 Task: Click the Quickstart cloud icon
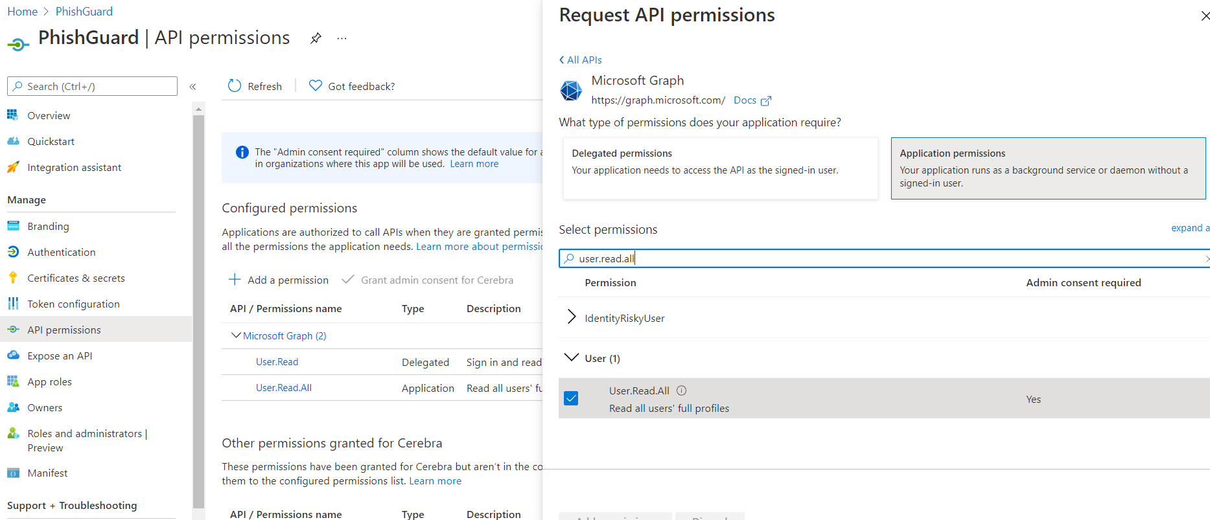[x=13, y=141]
